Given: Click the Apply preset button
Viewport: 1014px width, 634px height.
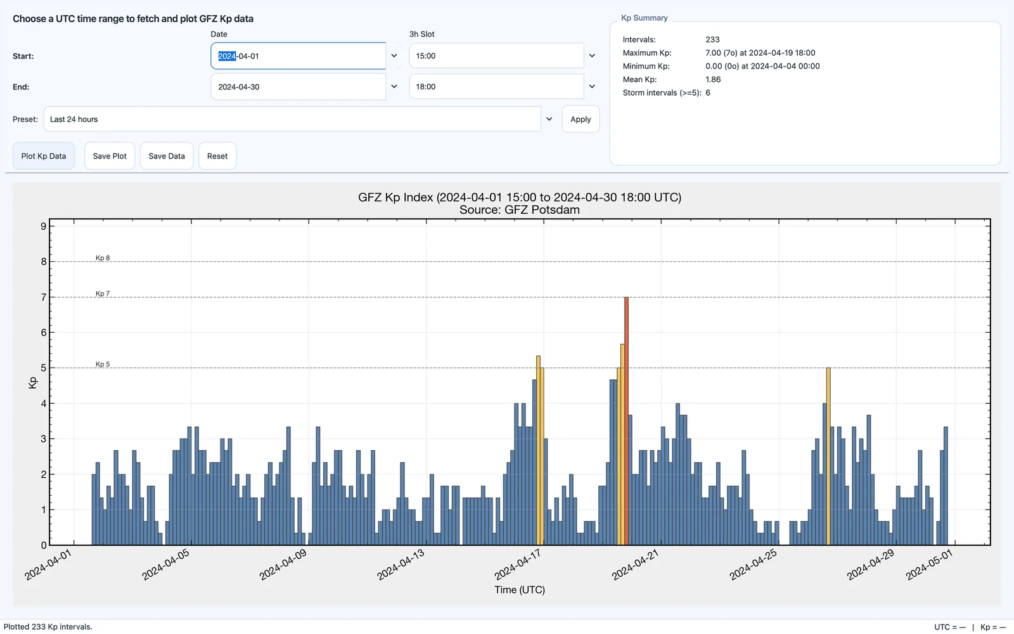Looking at the screenshot, I should pyautogui.click(x=581, y=119).
